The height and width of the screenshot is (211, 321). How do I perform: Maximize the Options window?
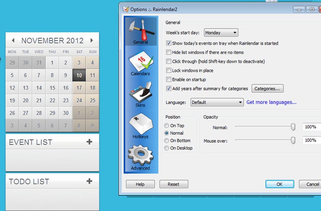click(x=312, y=10)
